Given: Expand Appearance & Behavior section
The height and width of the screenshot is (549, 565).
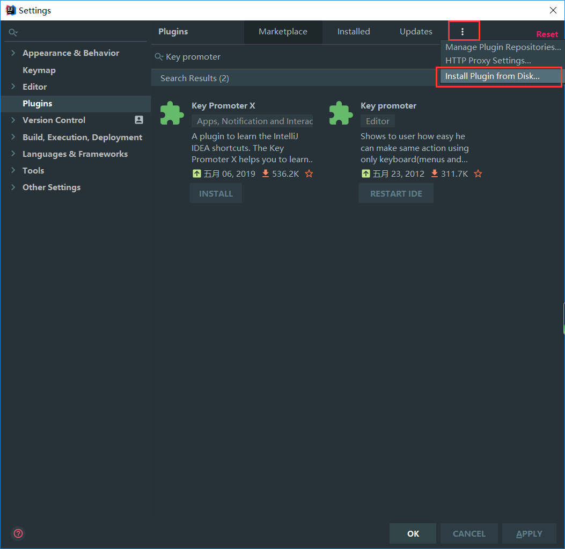Looking at the screenshot, I should pyautogui.click(x=13, y=53).
